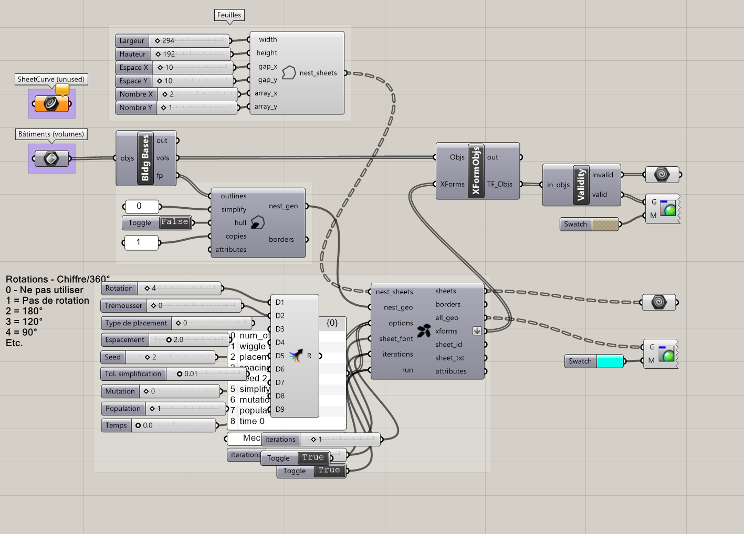Select the Bâtiments volumes geometry parameter icon

point(51,158)
